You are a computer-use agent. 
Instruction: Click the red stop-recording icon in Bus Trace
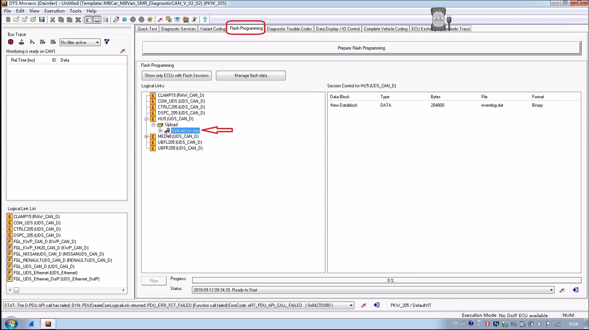pos(11,42)
